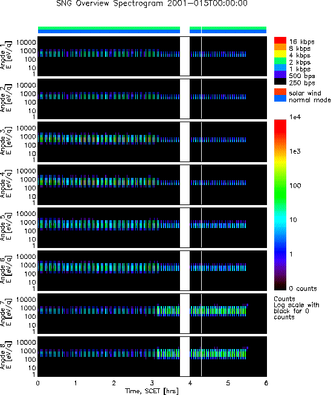331x395 pixels.
Task: Click the 4 kbps yellow legend swatch
Action: click(x=280, y=54)
